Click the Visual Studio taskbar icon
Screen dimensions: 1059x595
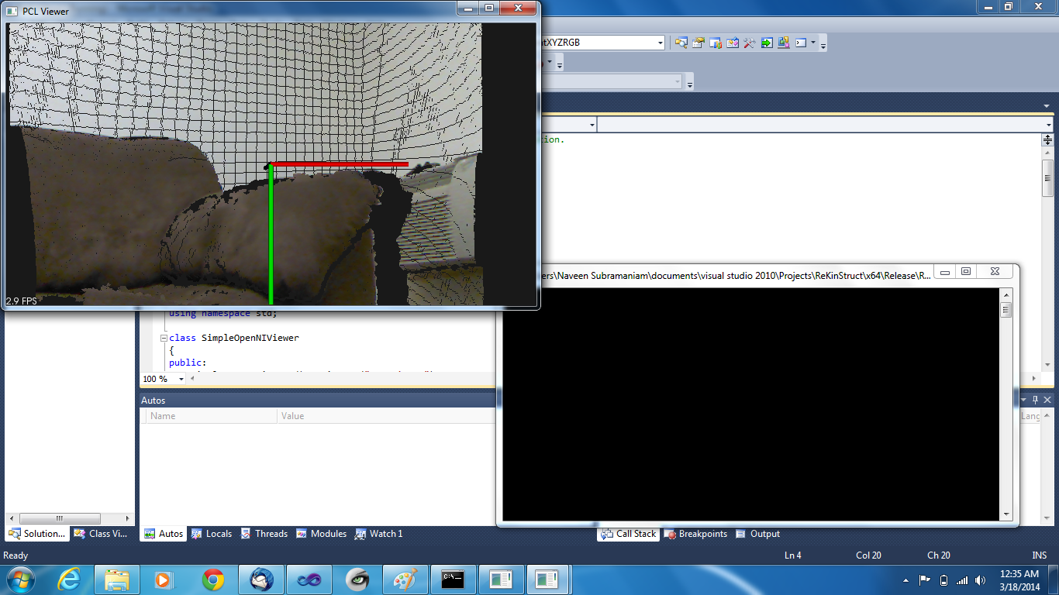coord(309,579)
